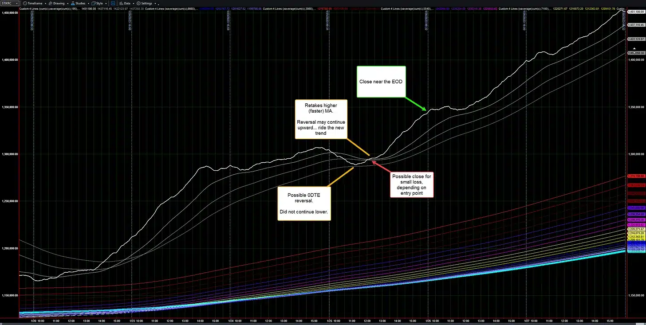Click study value 1203767.72 in header
The width and height of the screenshot is (646, 325).
(x=222, y=9)
